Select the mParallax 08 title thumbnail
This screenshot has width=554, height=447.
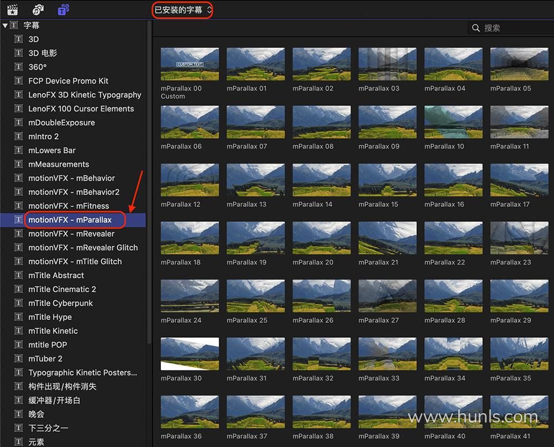click(x=321, y=122)
